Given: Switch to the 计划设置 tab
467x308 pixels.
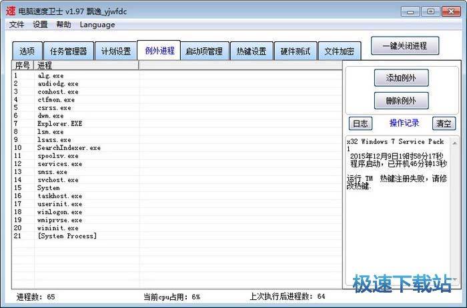Looking at the screenshot, I should pos(115,51).
